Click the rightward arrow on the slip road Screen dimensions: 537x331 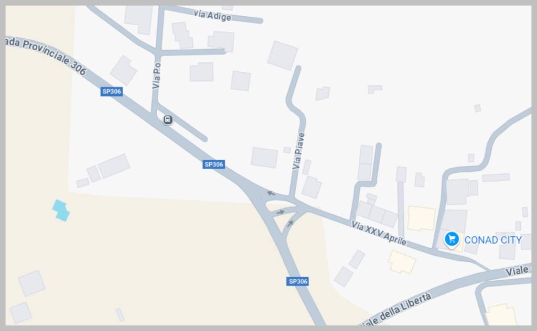coord(281,212)
